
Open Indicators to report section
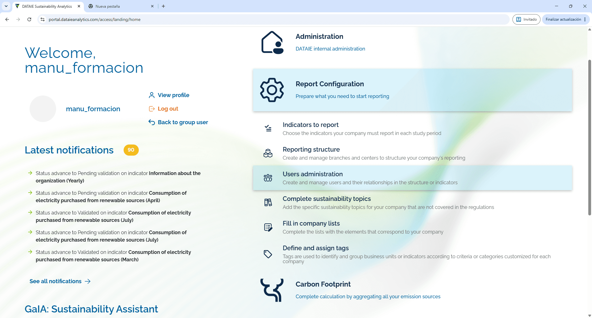(413, 128)
